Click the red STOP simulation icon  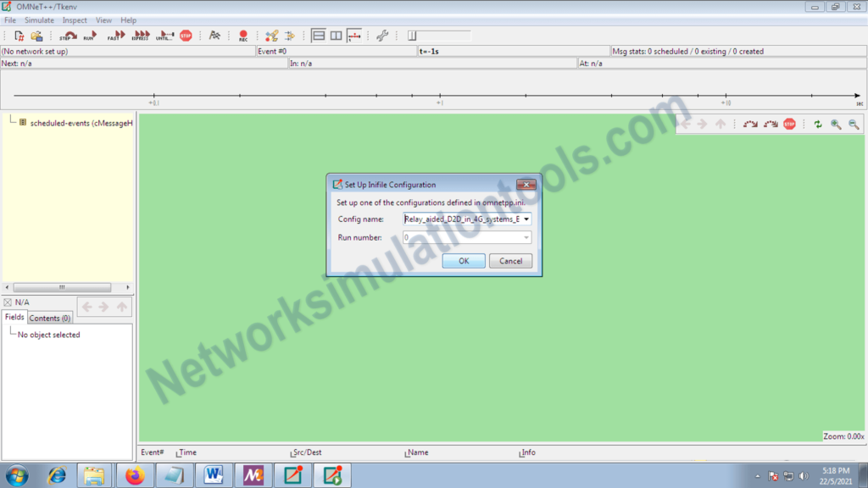pos(184,36)
